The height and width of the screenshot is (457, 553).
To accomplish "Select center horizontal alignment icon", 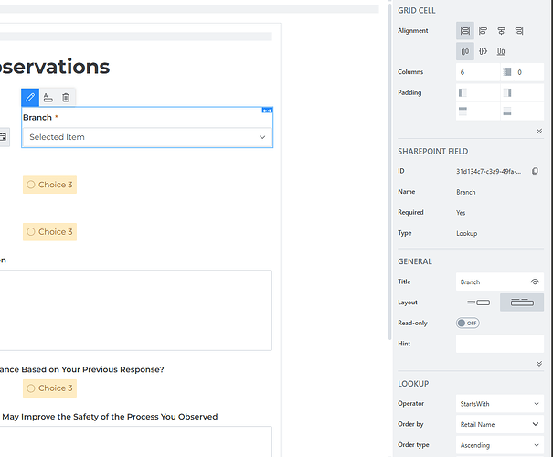I will 501,31.
